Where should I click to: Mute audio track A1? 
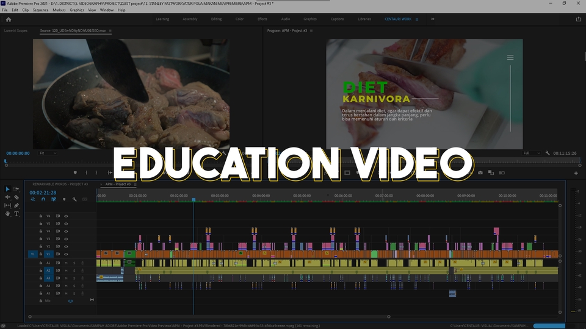point(66,263)
